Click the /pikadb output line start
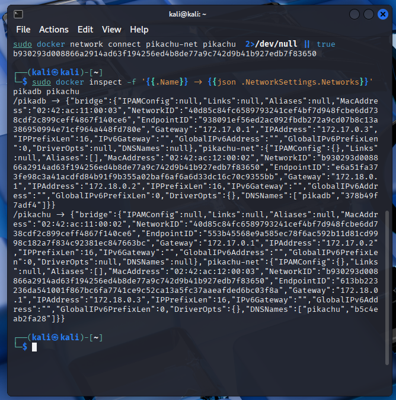The width and height of the screenshot is (396, 400). 27,101
